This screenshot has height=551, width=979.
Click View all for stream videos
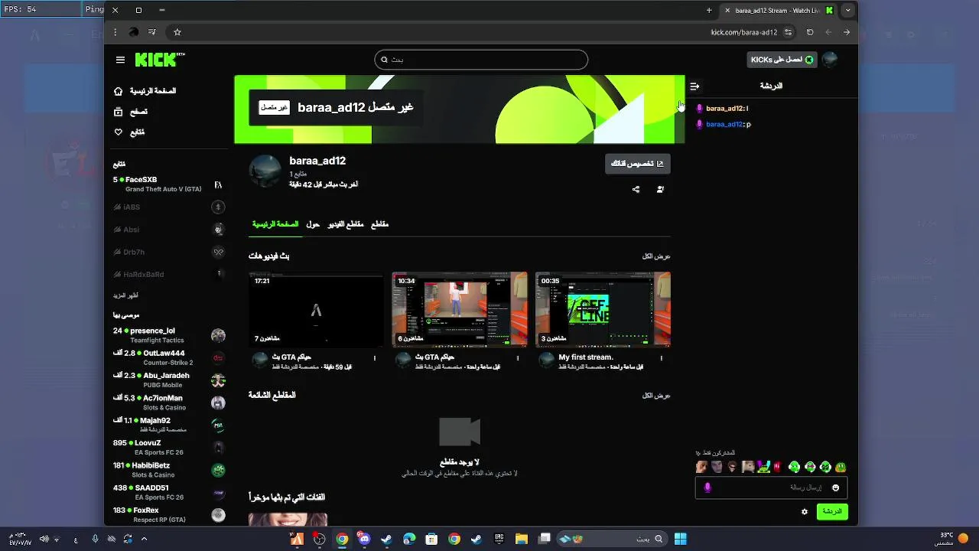pyautogui.click(x=656, y=256)
